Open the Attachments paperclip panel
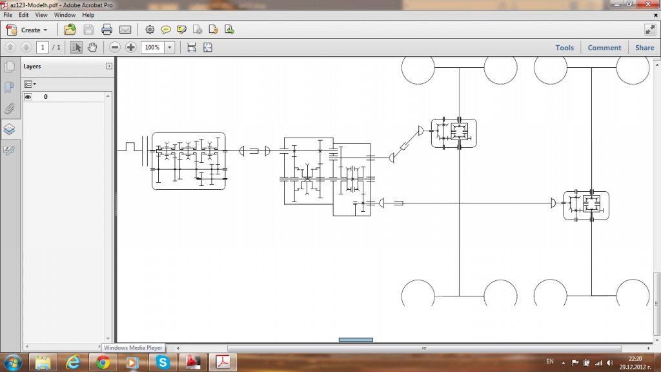The width and height of the screenshot is (661, 372). [10, 108]
